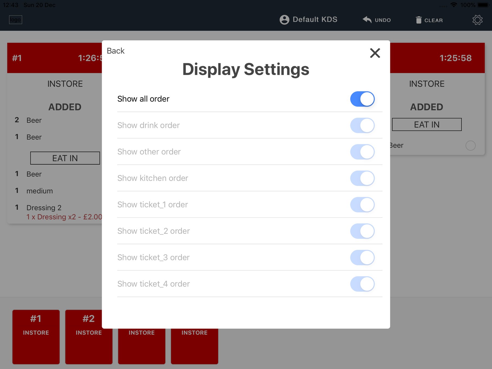Toggle Show ticket_3 order
The image size is (492, 369).
[362, 257]
